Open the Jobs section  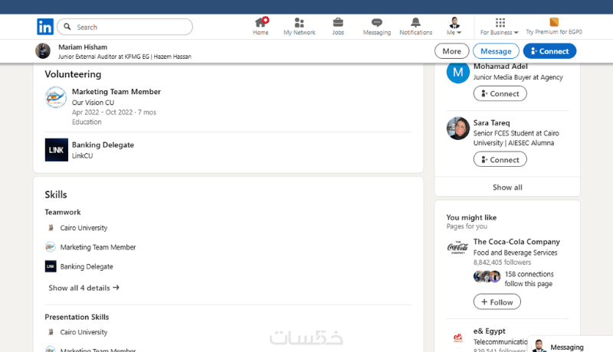coord(338,27)
